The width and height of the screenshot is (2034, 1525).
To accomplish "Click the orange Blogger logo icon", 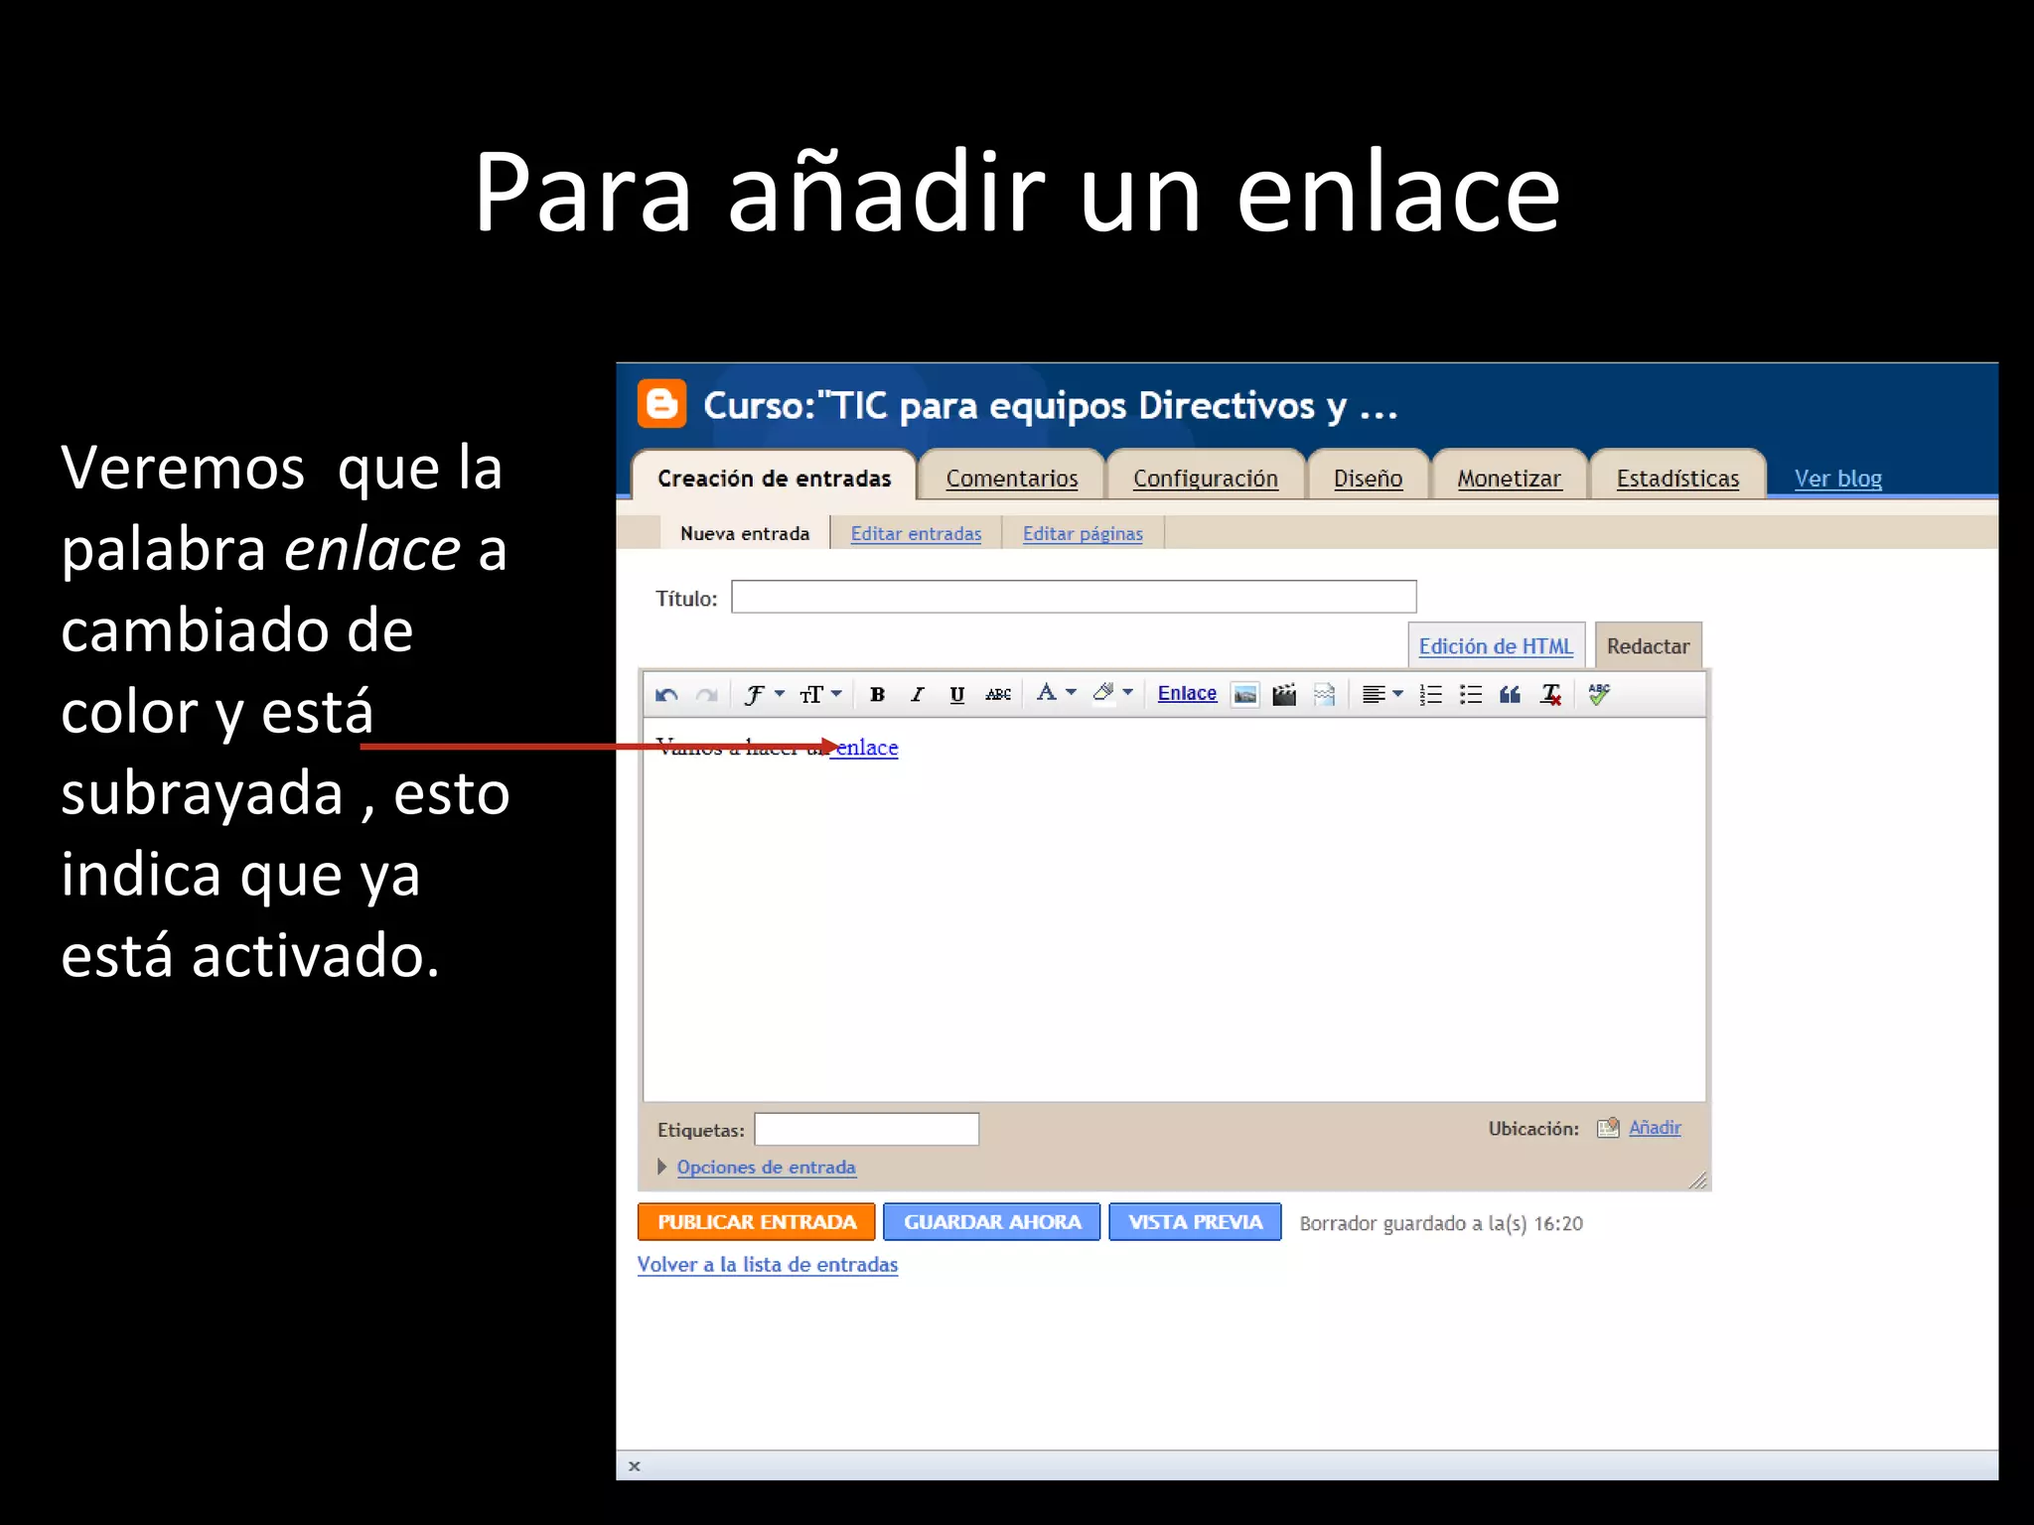I will pos(661,404).
